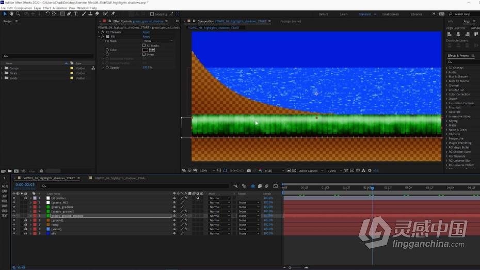Click the workspace overflow chevrons
480x270 pixels.
tap(434, 14)
